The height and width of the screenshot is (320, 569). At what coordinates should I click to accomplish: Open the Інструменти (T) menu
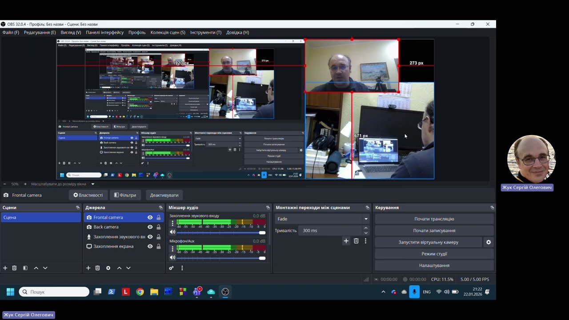coord(206,32)
